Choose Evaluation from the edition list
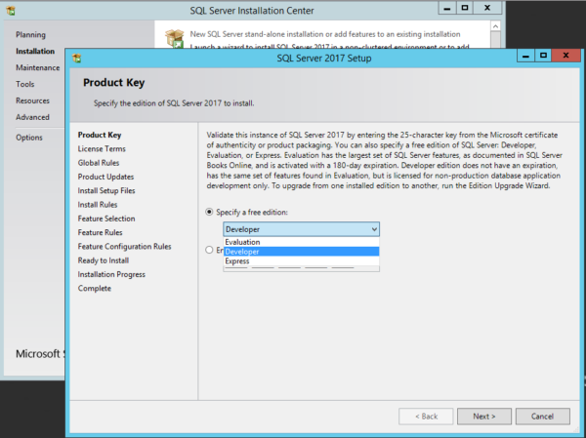 click(301, 242)
